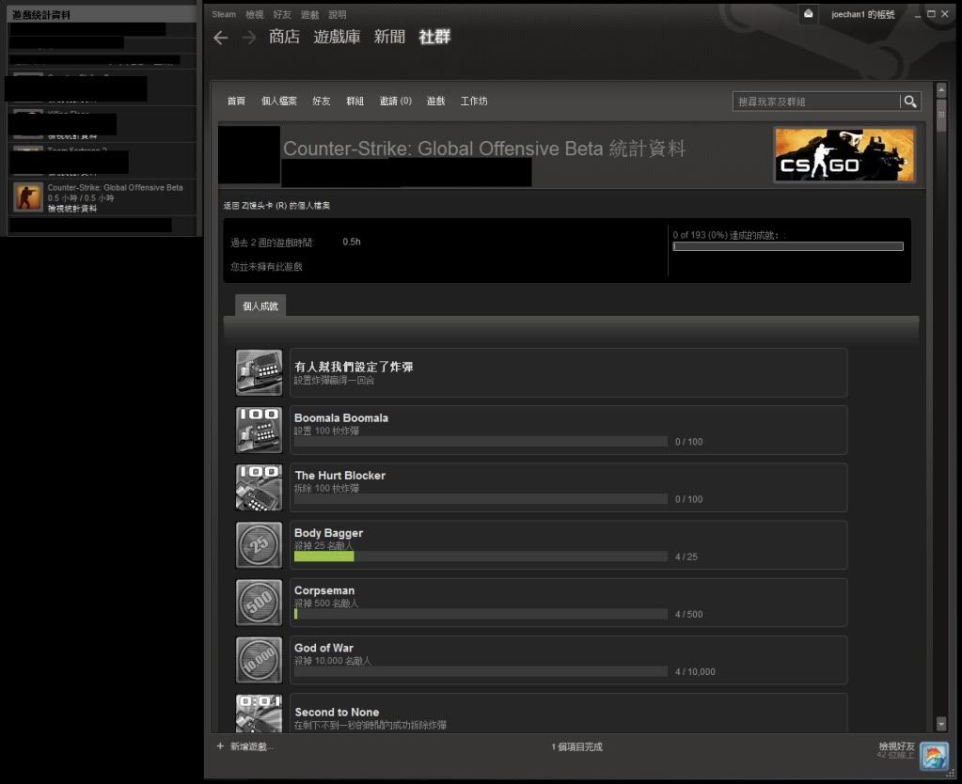
Task: Switch to the 新聞 section
Action: 389,37
